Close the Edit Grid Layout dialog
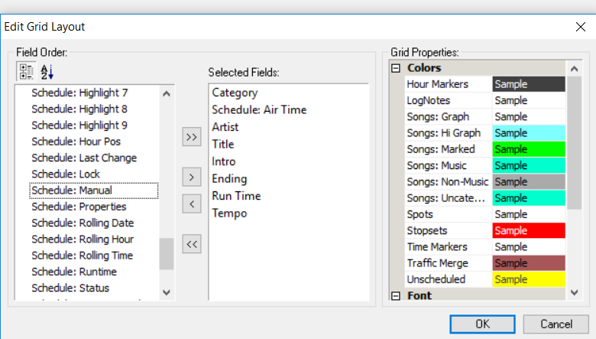The height and width of the screenshot is (339, 596). pyautogui.click(x=579, y=27)
